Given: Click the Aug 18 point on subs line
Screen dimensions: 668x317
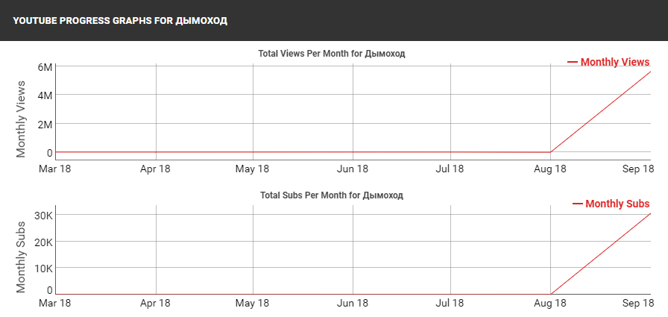Looking at the screenshot, I should tap(551, 294).
